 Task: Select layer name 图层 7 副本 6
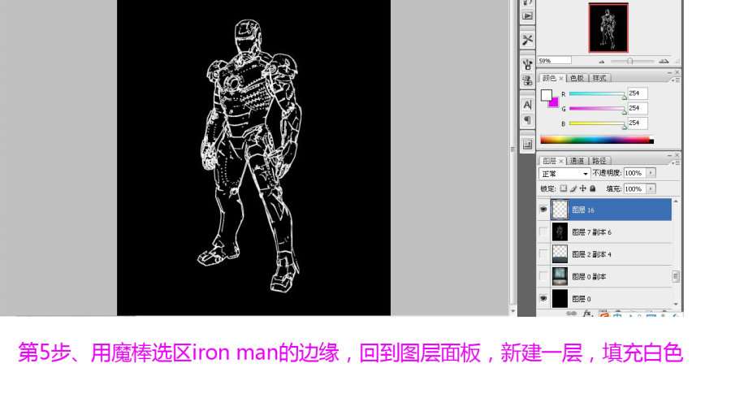pyautogui.click(x=591, y=232)
